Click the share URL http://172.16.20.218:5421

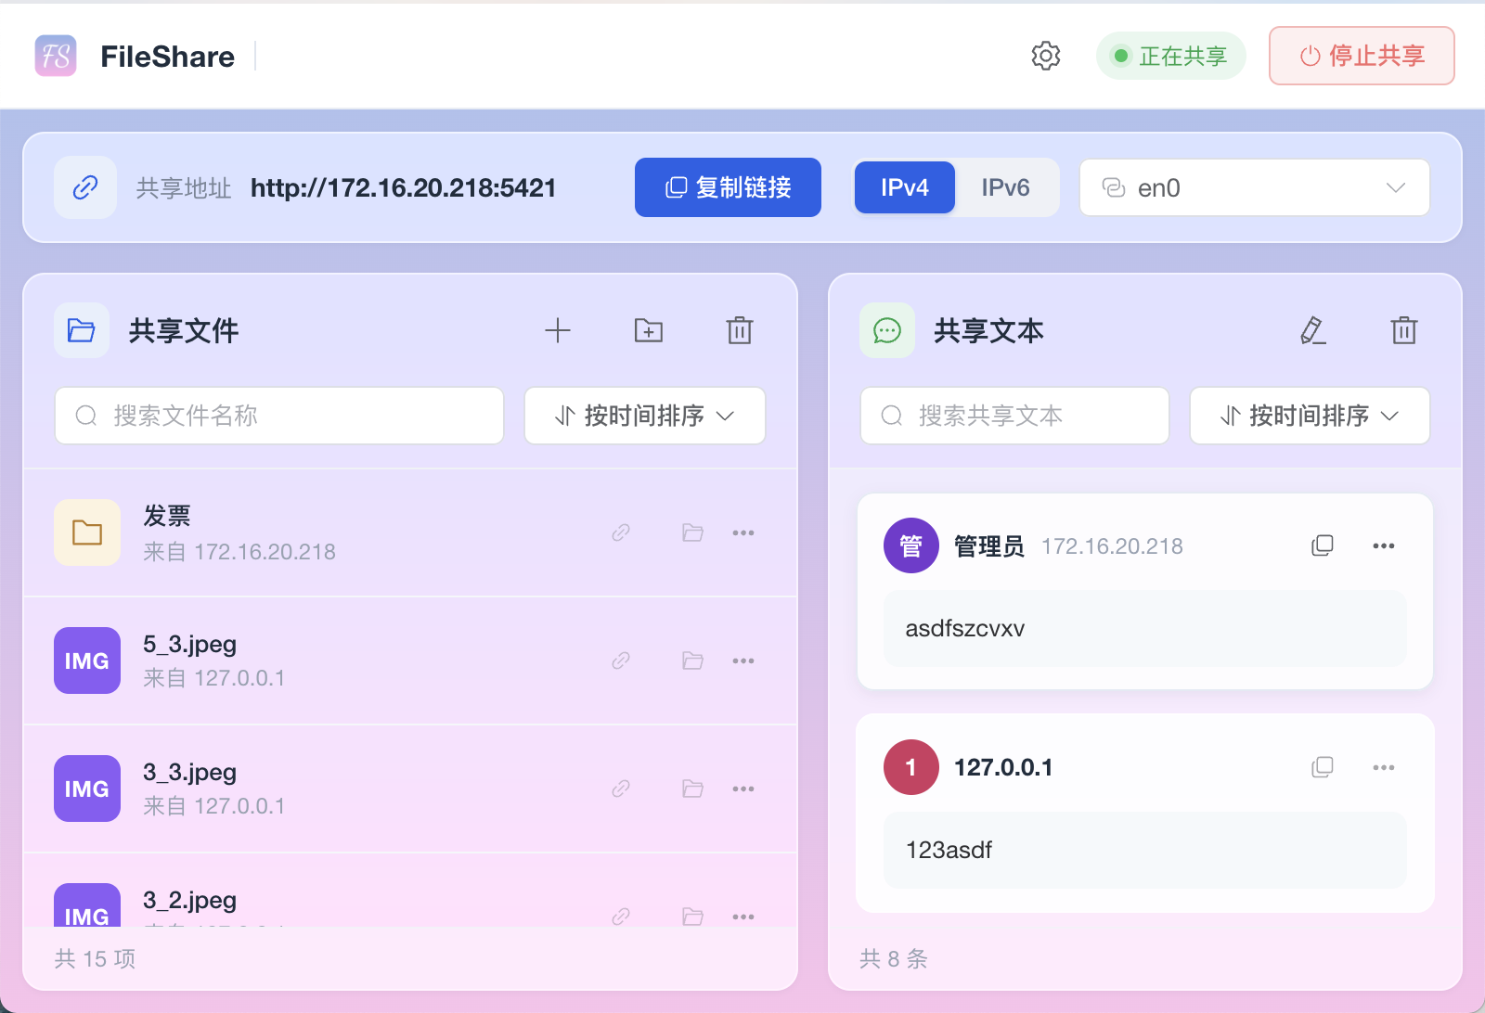tap(403, 187)
